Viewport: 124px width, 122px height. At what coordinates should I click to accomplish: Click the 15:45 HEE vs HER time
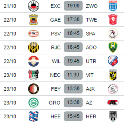[x=73, y=116]
